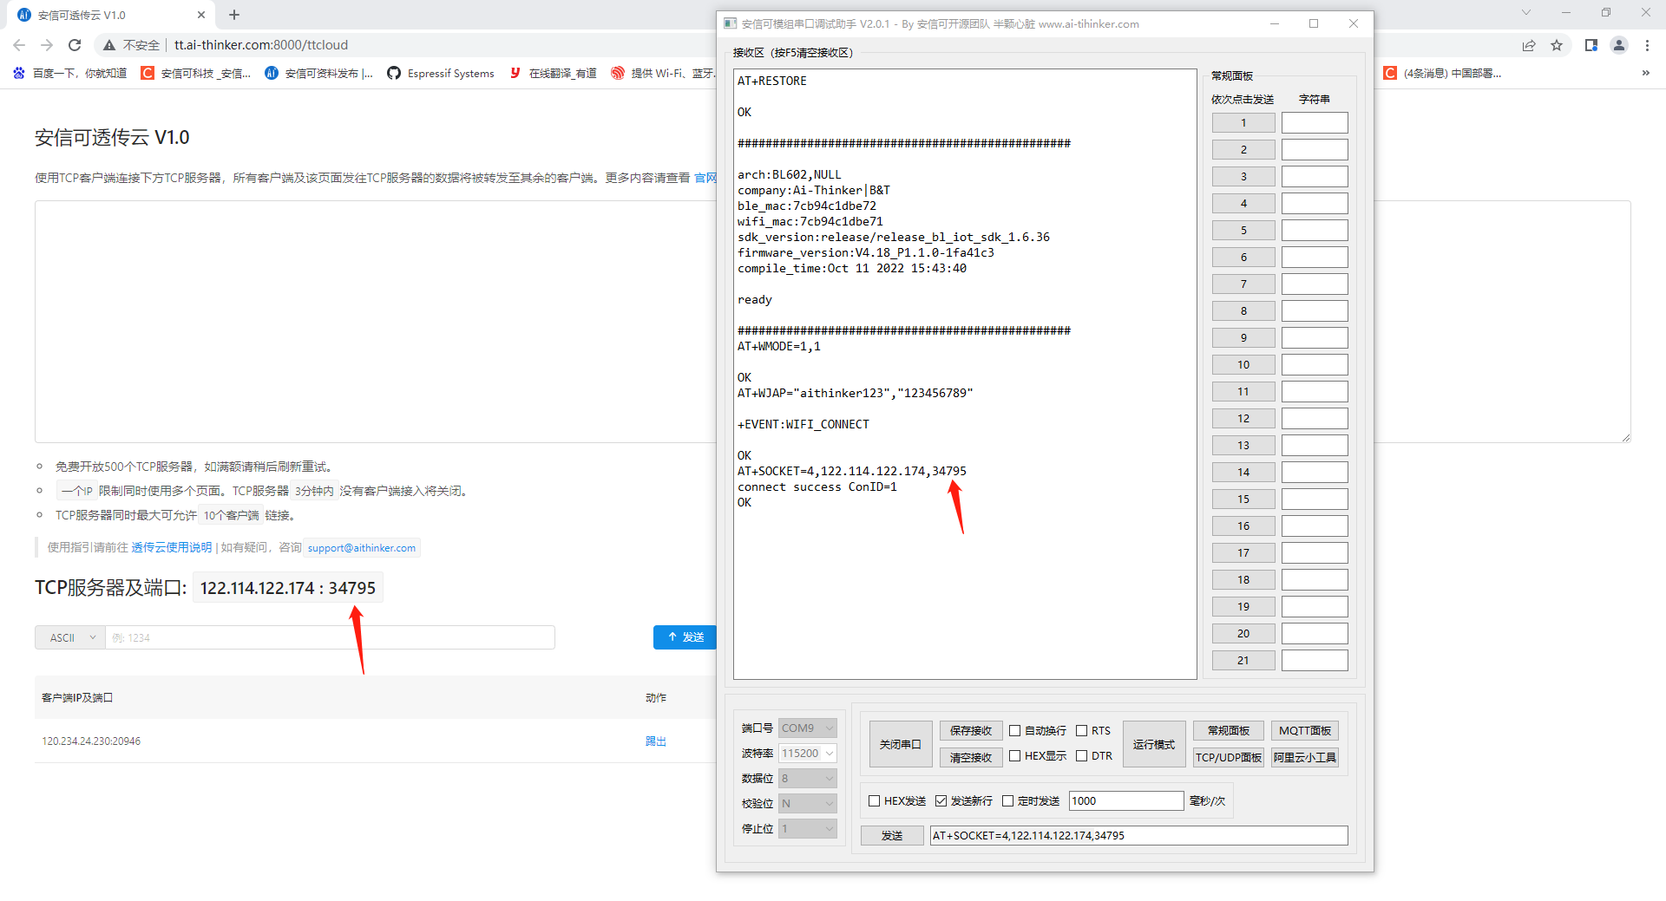Switch to TCP/UDP面板 panel
Image resolution: width=1666 pixels, height=901 pixels.
1229,758
